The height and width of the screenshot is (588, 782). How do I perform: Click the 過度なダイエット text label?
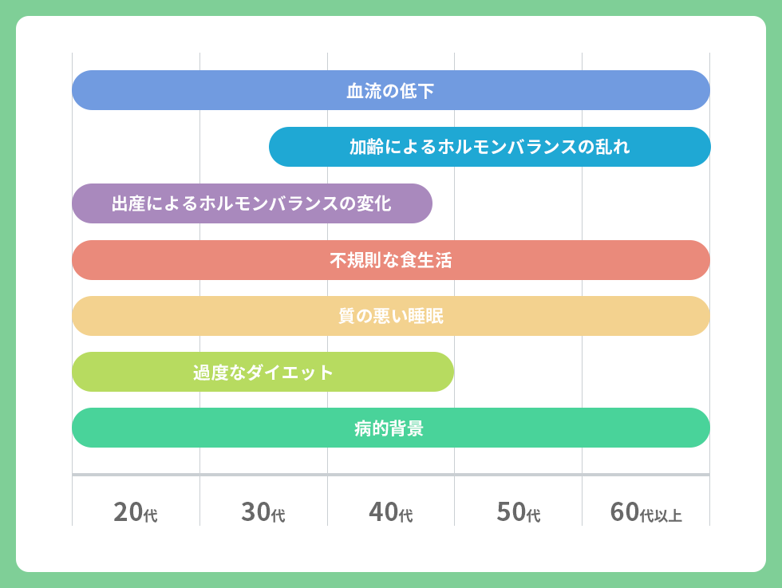point(263,372)
